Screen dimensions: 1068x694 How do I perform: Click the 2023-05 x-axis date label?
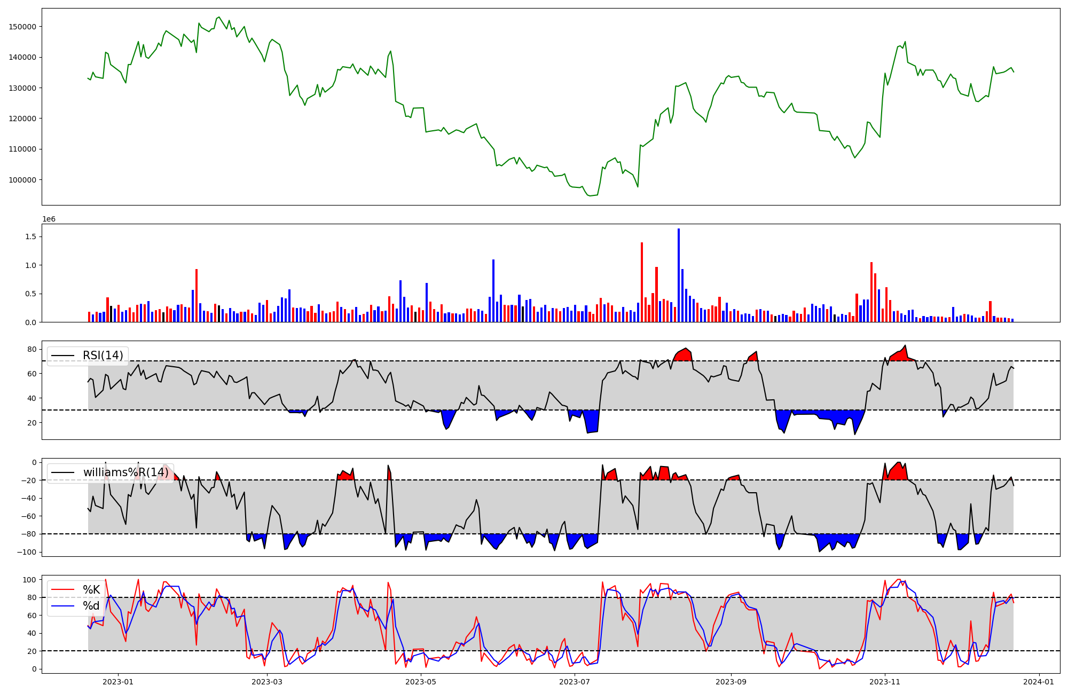[421, 681]
